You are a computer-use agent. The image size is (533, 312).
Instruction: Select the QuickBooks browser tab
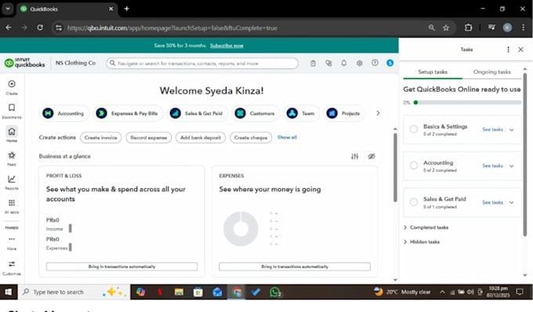(x=67, y=9)
